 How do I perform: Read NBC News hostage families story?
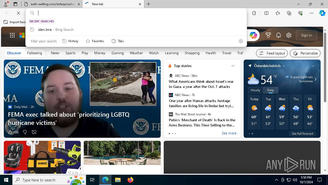coord(201,103)
